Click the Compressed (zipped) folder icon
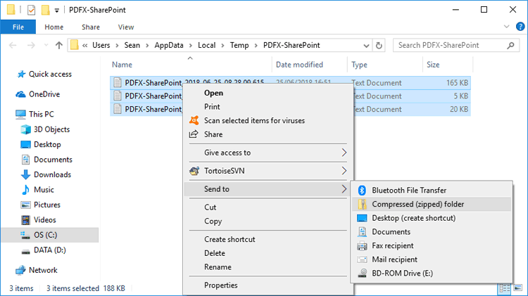Screen dimensions: 528x296 pyautogui.click(x=362, y=204)
